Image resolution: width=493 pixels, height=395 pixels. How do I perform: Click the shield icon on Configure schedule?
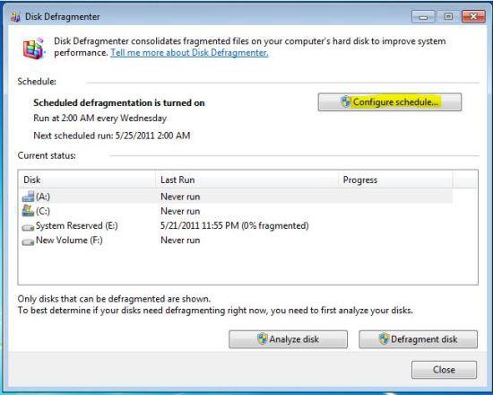coord(346,101)
